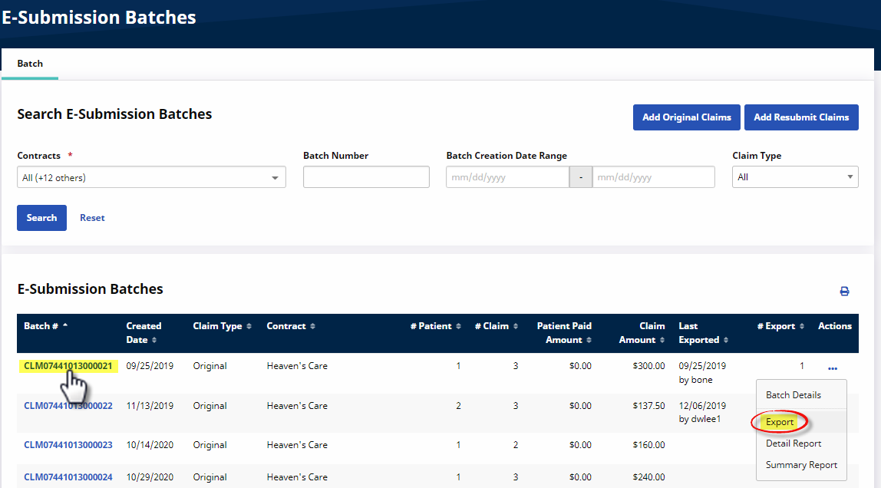Click the print icon above the table

844,292
